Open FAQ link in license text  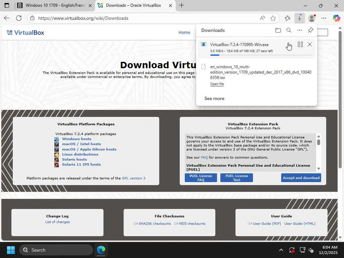coord(204,157)
